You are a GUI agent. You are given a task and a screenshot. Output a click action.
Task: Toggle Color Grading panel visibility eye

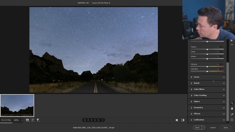pyautogui.click(x=224, y=95)
